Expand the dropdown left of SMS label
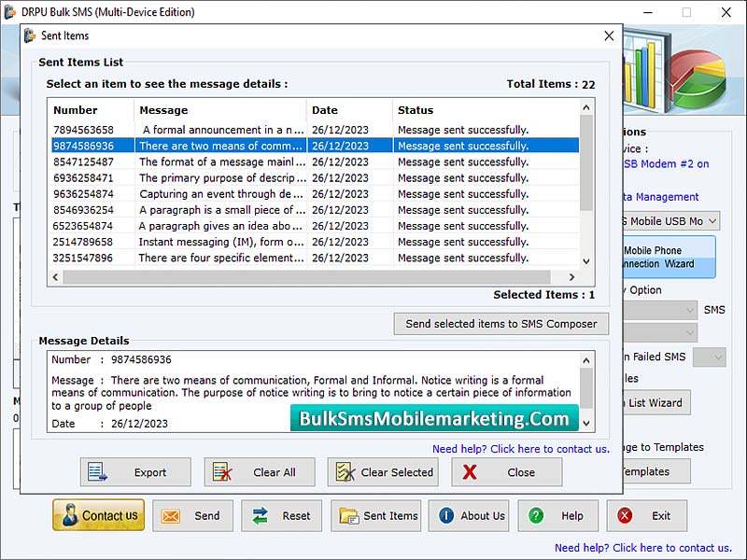Image resolution: width=747 pixels, height=560 pixels. coord(689,310)
